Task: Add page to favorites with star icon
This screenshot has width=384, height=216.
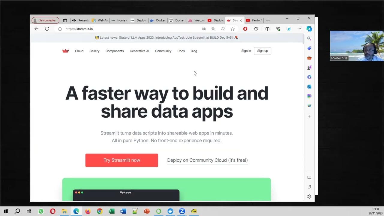Action: coord(232,29)
